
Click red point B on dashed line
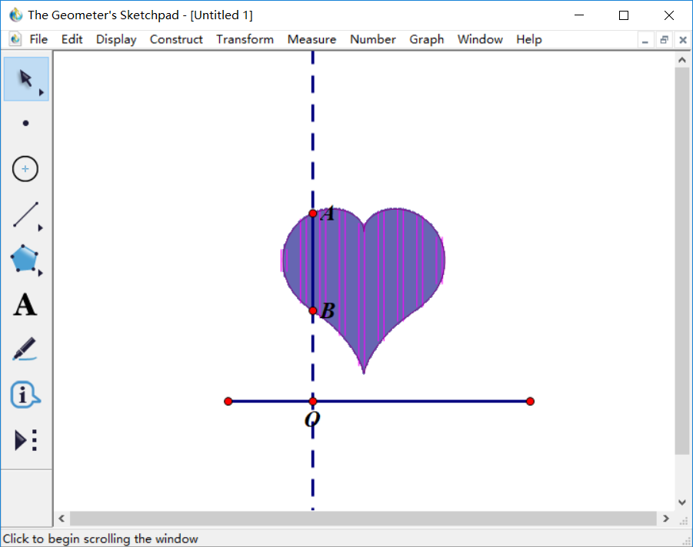tap(313, 310)
